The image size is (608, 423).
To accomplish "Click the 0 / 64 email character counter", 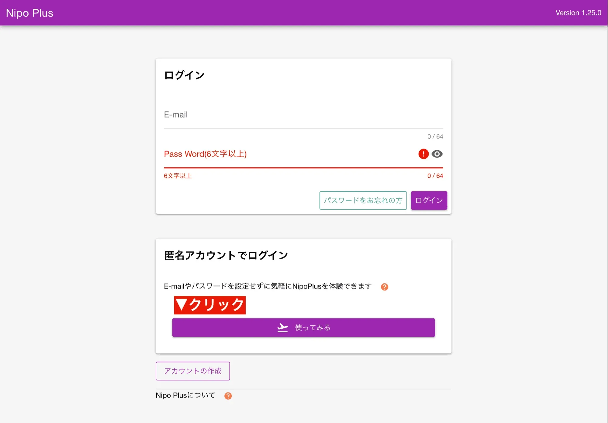I will pyautogui.click(x=435, y=136).
